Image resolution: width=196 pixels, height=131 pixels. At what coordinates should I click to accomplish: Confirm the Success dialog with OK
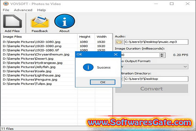point(103,82)
